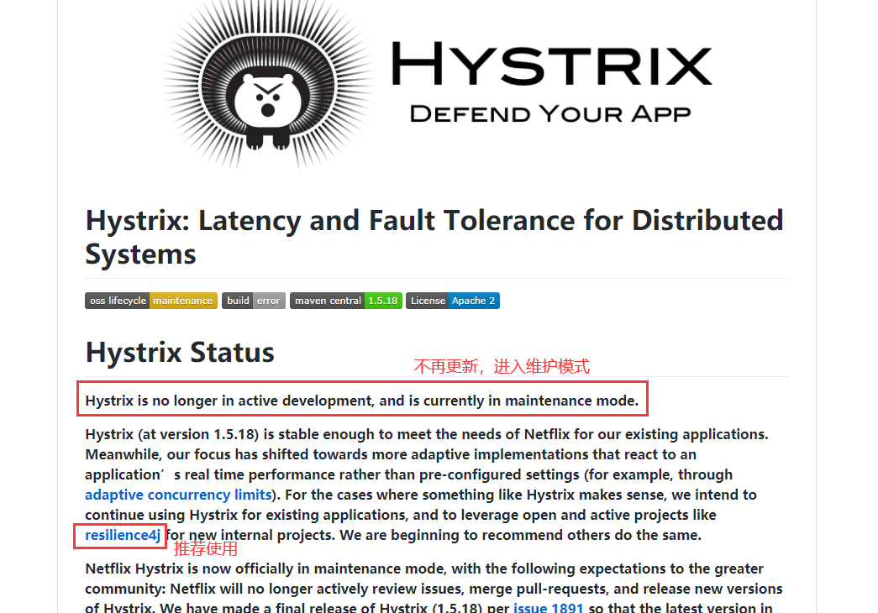Open the adaptive concurrency limits link
The height and width of the screenshot is (613, 878).
click(x=179, y=495)
